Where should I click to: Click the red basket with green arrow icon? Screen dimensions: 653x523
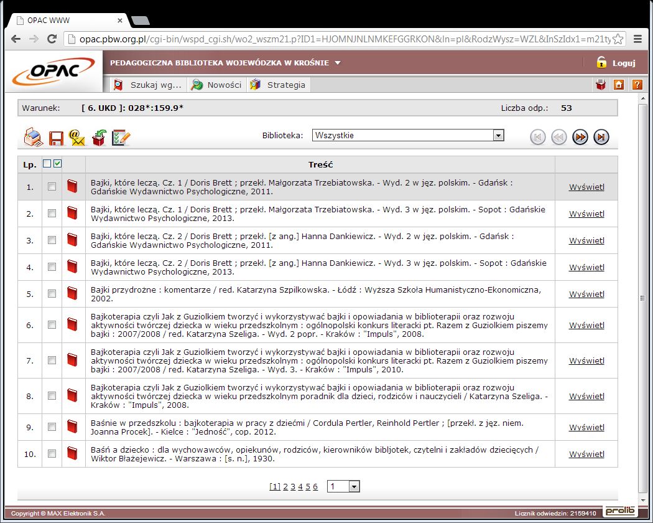point(99,138)
